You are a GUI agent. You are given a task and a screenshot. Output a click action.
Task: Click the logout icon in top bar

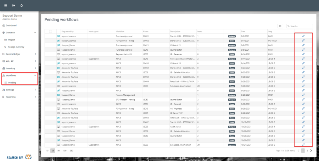(13, 5)
